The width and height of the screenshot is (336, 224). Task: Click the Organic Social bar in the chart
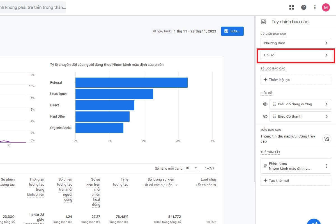[x=100, y=128]
